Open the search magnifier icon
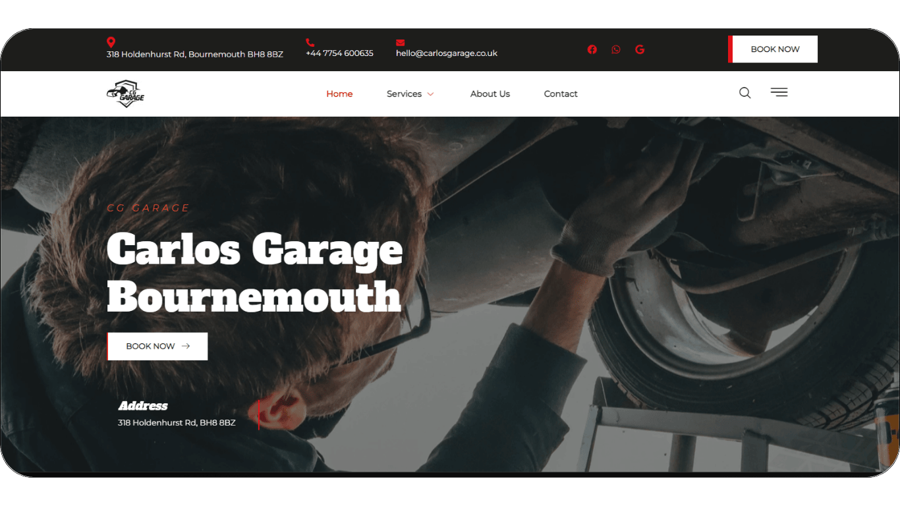Screen dimensions: 900x506 point(745,93)
